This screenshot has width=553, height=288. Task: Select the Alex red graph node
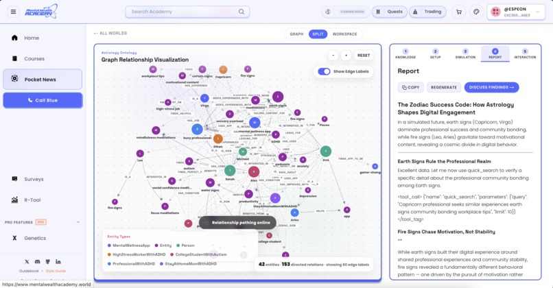pos(254,171)
